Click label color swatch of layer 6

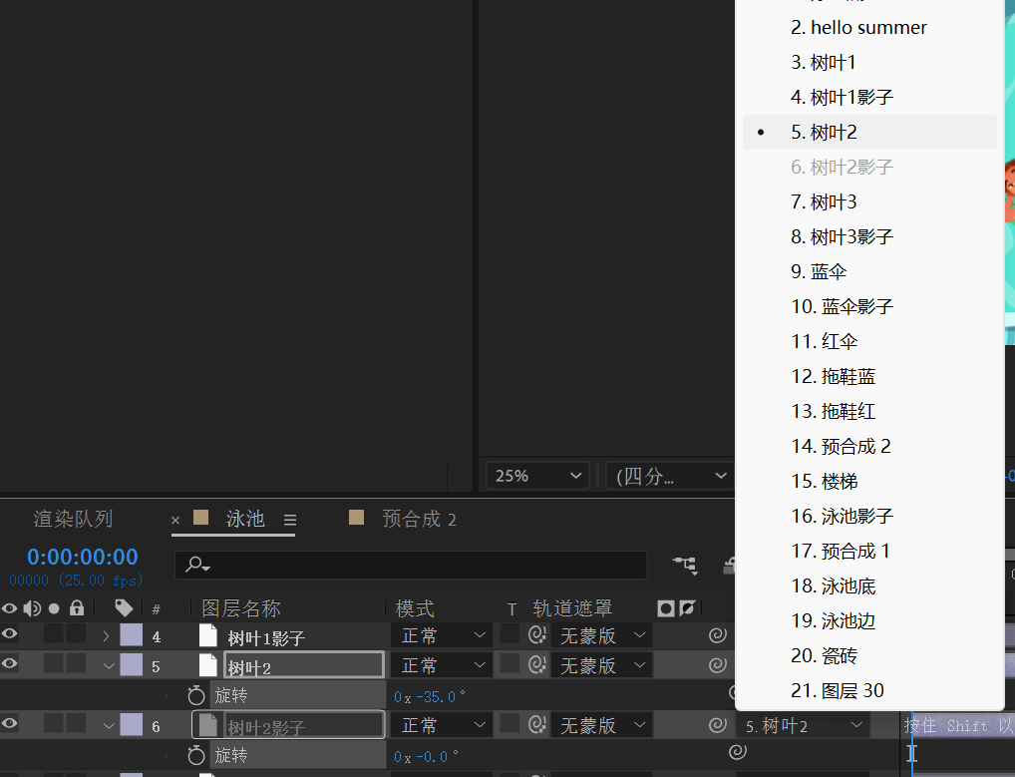point(132,724)
